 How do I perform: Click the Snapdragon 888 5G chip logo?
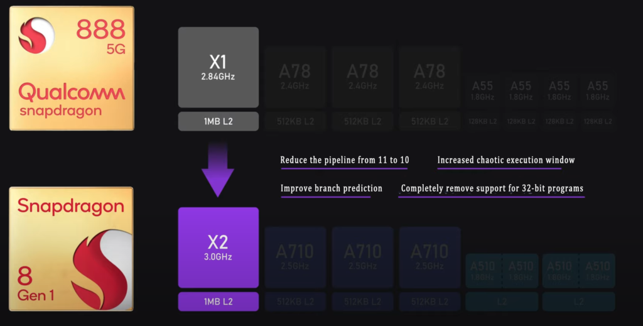click(72, 68)
